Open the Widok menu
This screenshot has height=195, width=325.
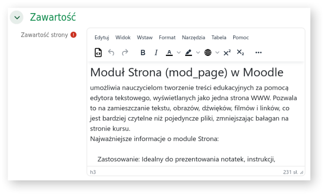[x=123, y=37]
